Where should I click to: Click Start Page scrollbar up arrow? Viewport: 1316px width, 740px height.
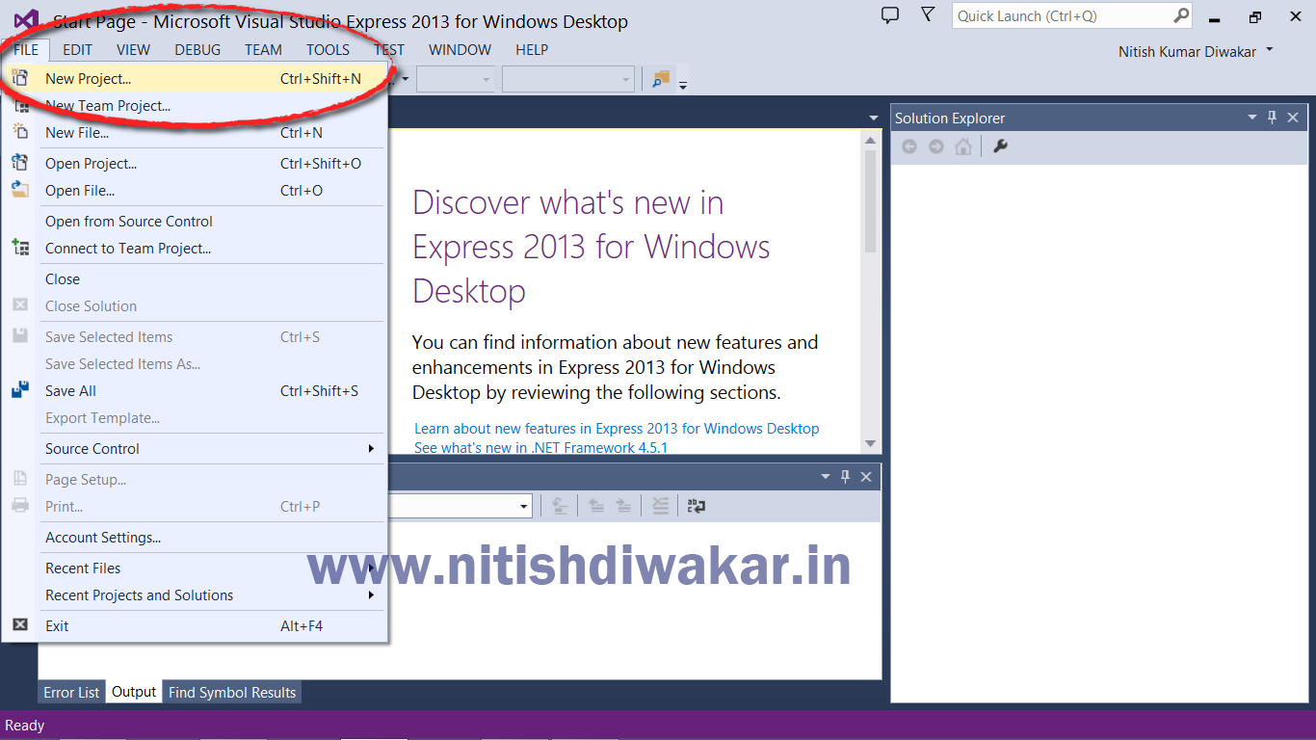[x=871, y=141]
